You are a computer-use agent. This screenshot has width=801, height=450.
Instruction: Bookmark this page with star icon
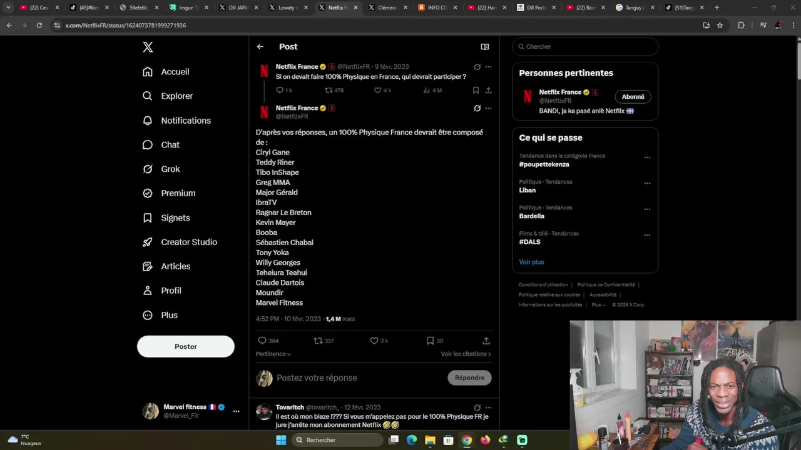(x=720, y=25)
